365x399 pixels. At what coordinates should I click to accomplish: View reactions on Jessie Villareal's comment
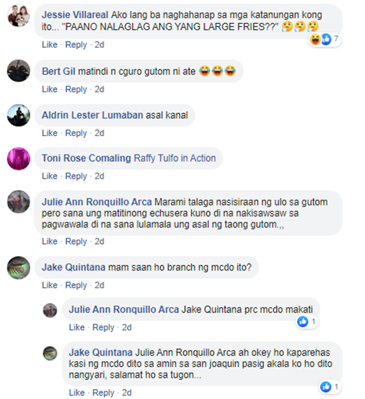(325, 39)
